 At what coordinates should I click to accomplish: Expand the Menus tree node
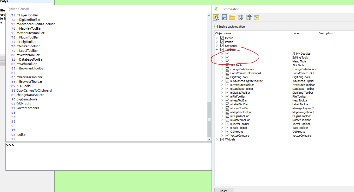click(217, 38)
